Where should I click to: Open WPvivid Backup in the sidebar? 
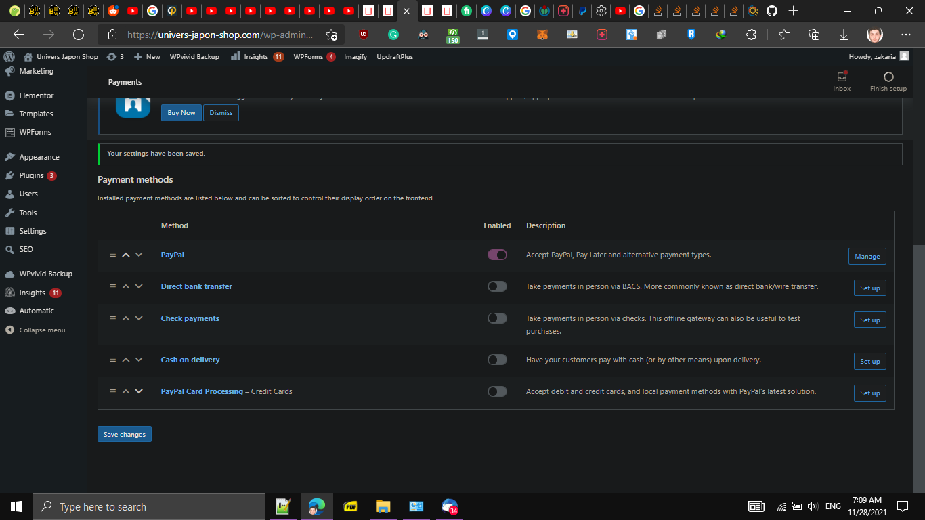45,274
